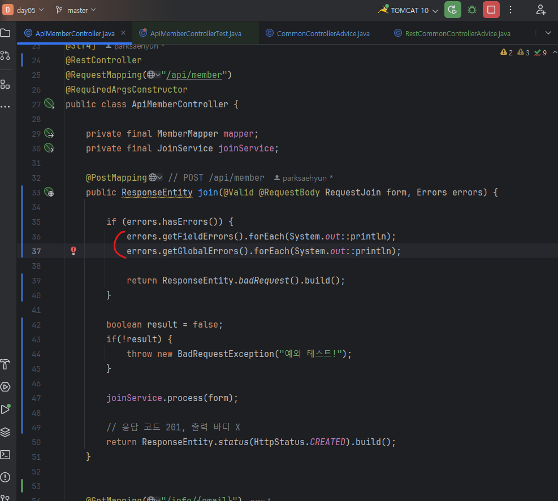Open the Git tool window icon
This screenshot has width=558, height=501.
5,498
